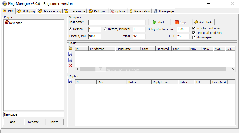Viewport: 239px width, 133px height.
Task: Click the IP Address column header in Hosts
Action: point(102,49)
